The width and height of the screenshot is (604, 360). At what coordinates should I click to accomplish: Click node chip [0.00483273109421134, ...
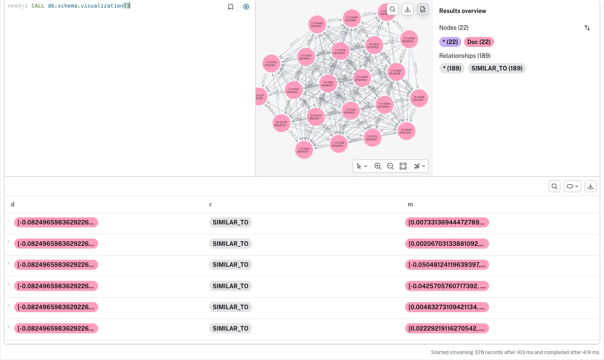pyautogui.click(x=447, y=307)
